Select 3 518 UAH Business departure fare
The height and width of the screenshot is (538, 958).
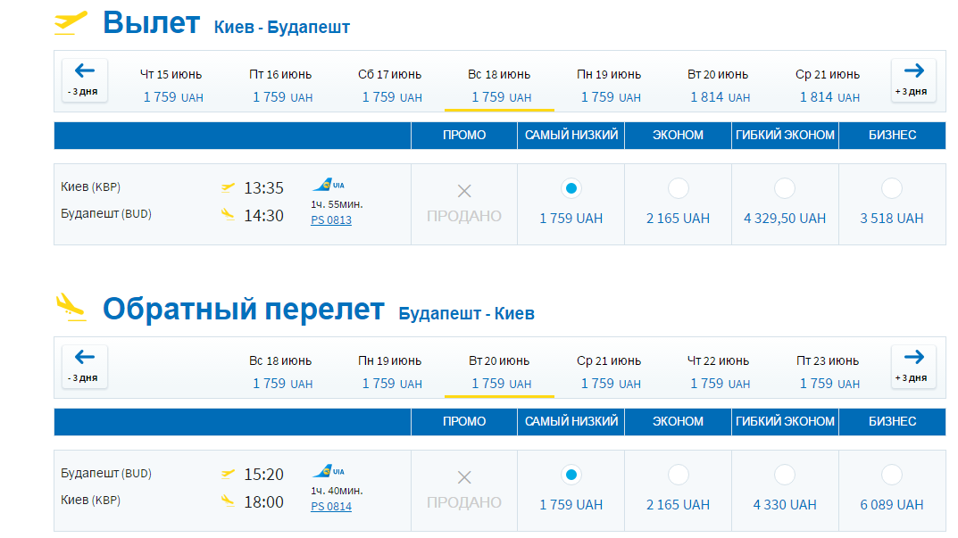coord(891,188)
